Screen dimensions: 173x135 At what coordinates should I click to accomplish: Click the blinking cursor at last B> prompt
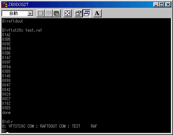coord(7,133)
